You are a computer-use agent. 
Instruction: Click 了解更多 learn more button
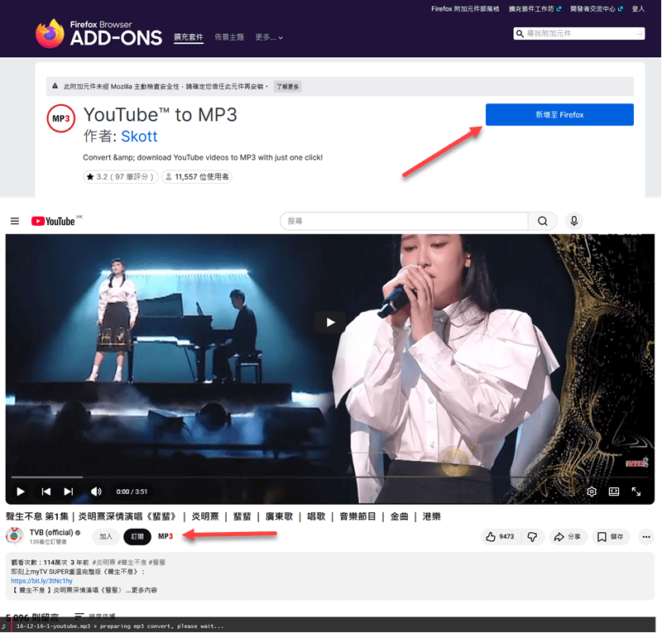point(287,87)
